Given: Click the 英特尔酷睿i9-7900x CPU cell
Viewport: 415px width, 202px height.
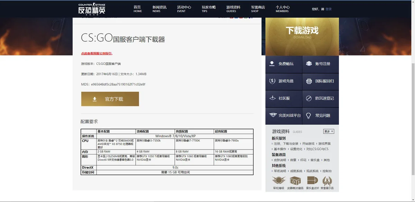Looking at the screenshot, I should tap(233, 144).
